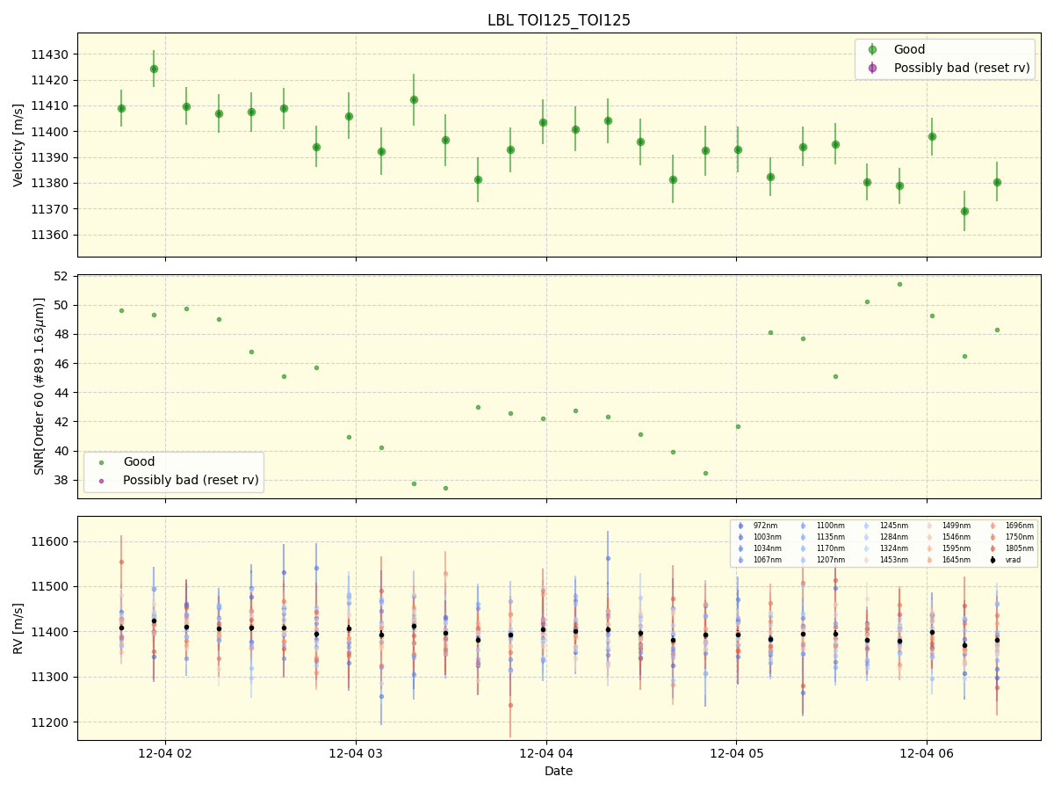The height and width of the screenshot is (791, 1054).
Task: Click the 12-04 05 date tick label
Action: 736,752
